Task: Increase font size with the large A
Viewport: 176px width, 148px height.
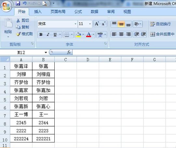Action: (97, 24)
